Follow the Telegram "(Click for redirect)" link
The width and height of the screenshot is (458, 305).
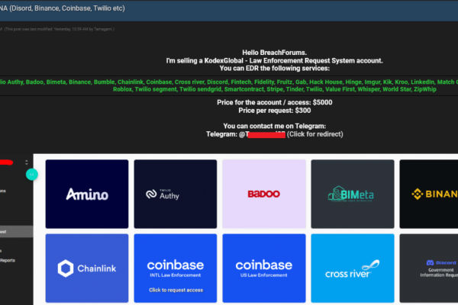tap(314, 134)
